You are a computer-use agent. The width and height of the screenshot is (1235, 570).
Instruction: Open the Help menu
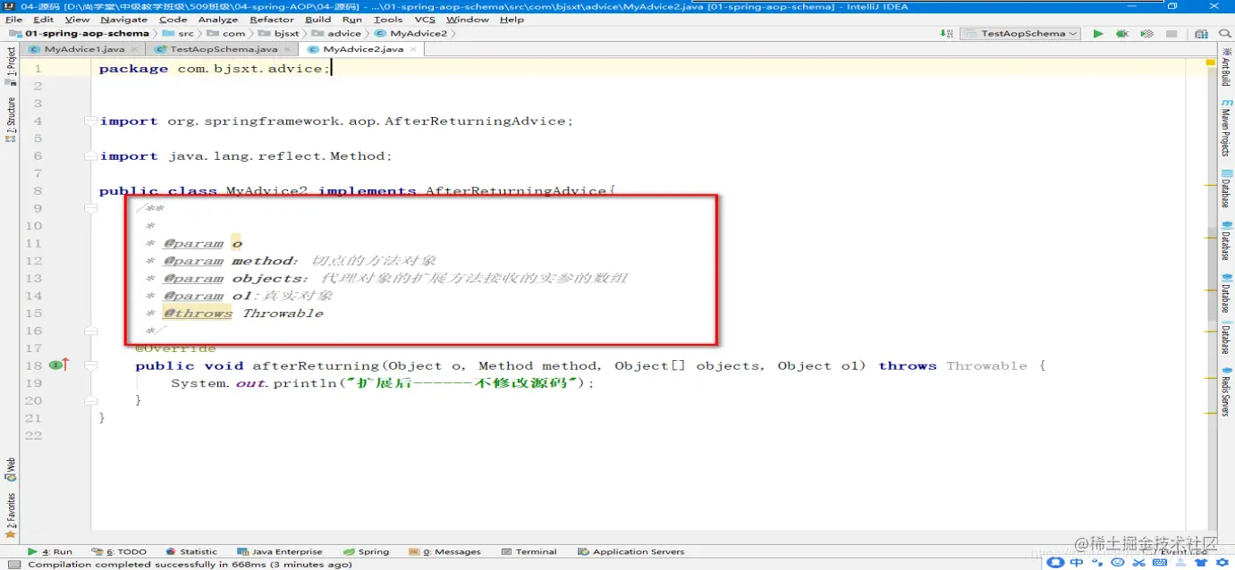click(512, 20)
